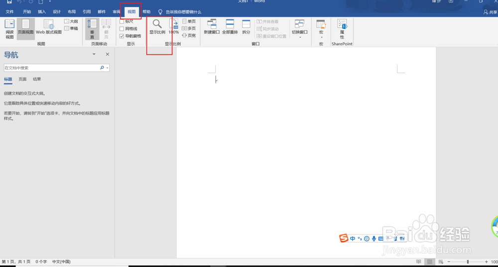Click the 100 zoom level percentage
498x267 pixels.
pyautogui.click(x=494, y=262)
